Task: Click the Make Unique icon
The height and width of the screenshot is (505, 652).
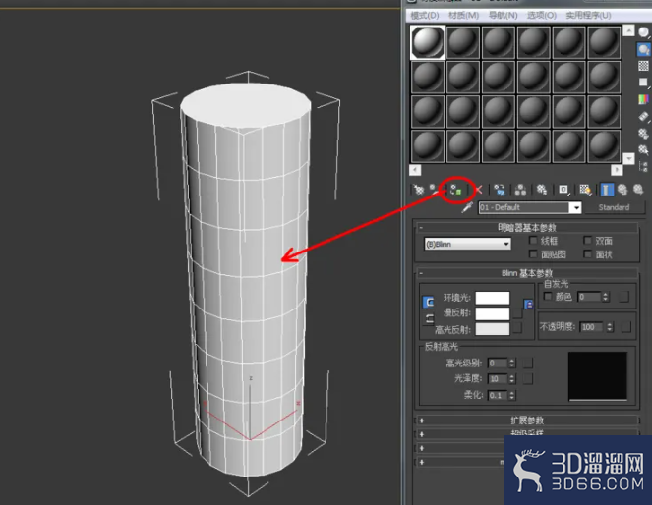Action: coord(520,190)
